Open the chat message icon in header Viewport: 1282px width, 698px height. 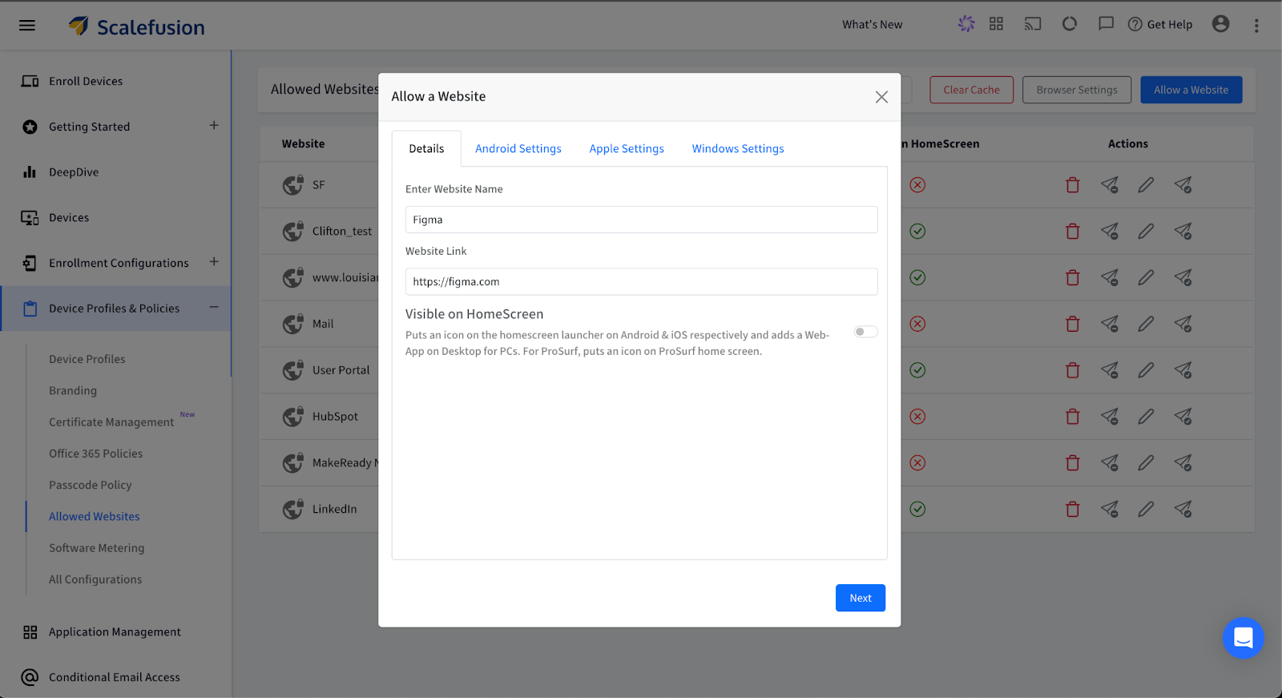(x=1106, y=24)
